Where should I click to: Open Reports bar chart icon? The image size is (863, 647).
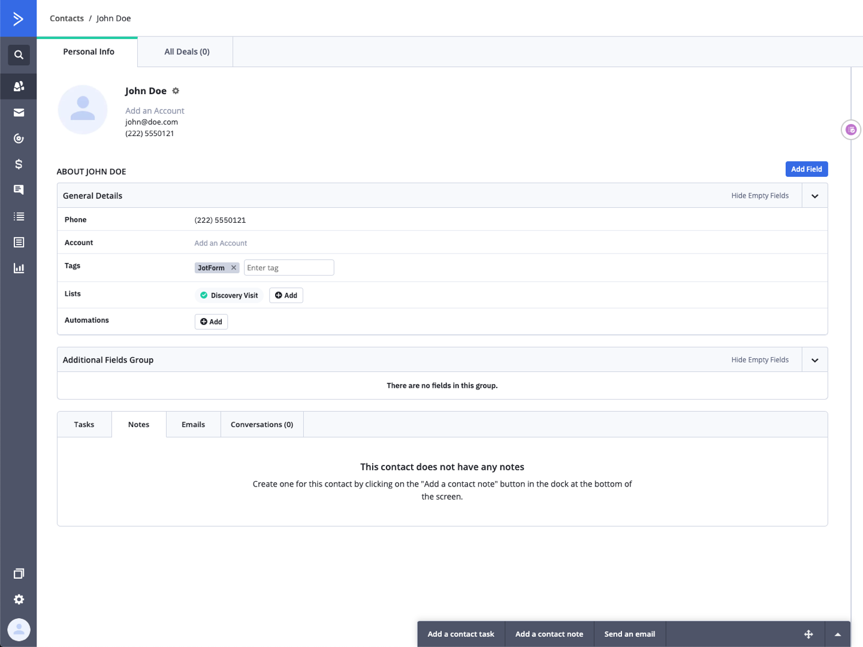[x=19, y=268]
